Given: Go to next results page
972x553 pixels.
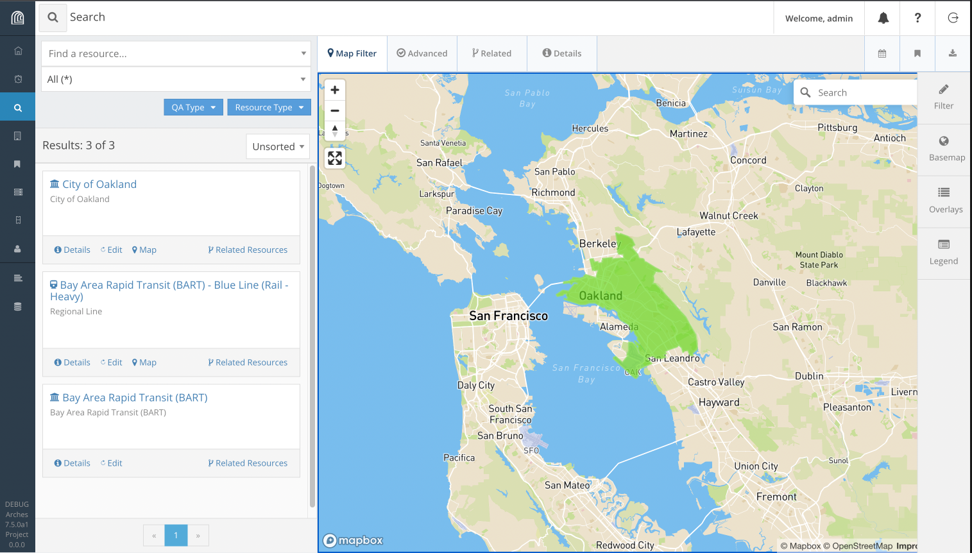Looking at the screenshot, I should pos(198,536).
